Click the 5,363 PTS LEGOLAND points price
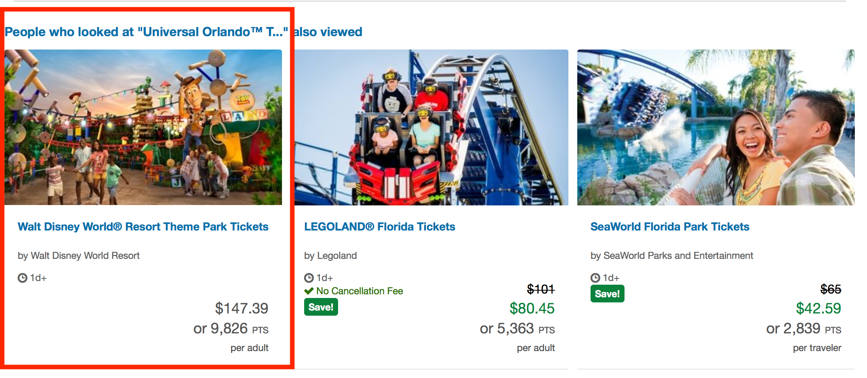Screen dimensions: 867x378 point(517,329)
